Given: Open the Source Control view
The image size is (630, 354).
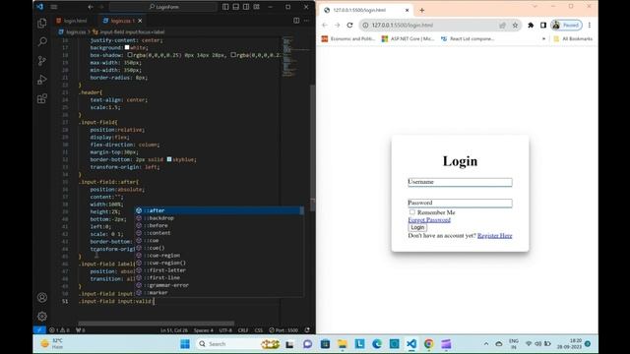Looking at the screenshot, I should [x=42, y=61].
